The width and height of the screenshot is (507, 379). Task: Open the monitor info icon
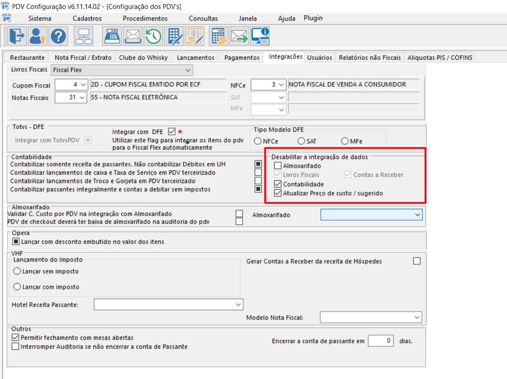point(260,36)
